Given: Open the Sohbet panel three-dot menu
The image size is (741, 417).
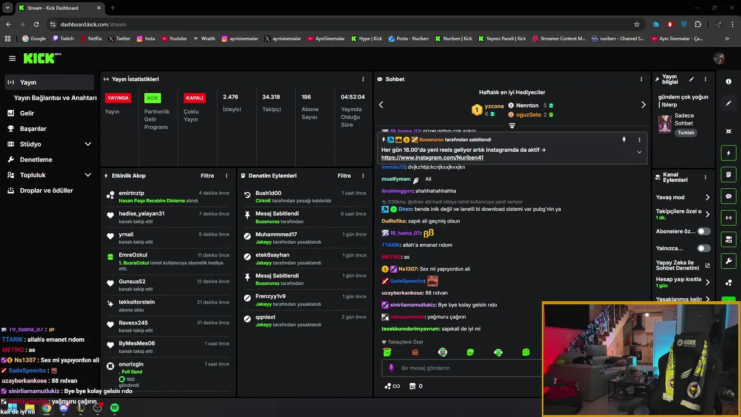Looking at the screenshot, I should 641,79.
